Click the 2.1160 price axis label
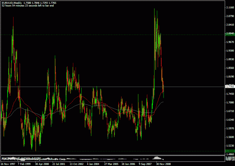 pyautogui.click(x=230, y=8)
